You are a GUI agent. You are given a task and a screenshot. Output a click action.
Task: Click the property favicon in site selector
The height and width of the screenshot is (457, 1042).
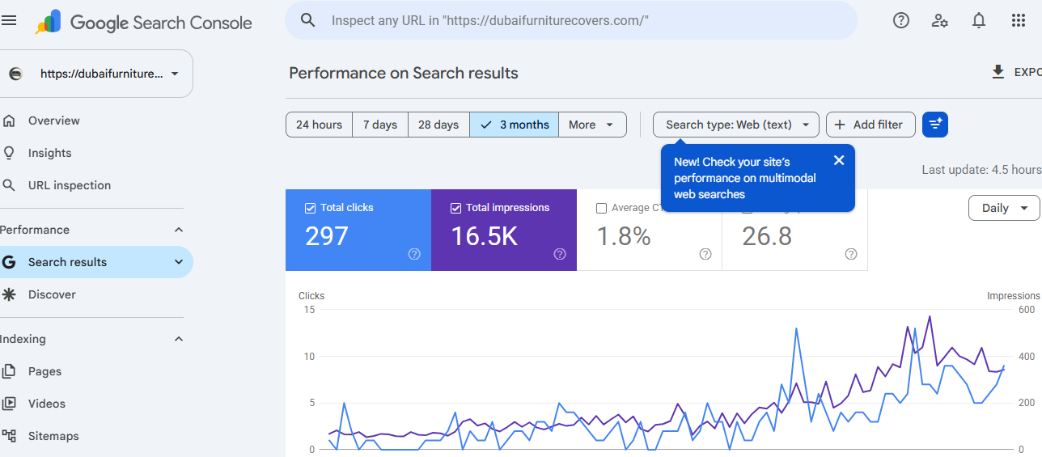click(15, 74)
